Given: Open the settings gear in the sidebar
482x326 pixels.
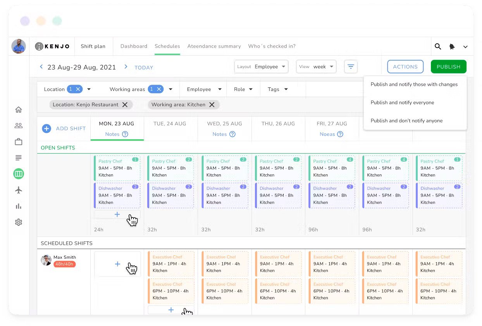Looking at the screenshot, I should pyautogui.click(x=18, y=222).
